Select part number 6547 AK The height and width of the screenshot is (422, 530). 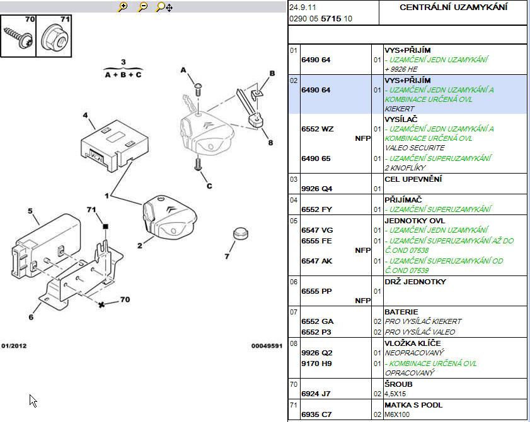[317, 261]
